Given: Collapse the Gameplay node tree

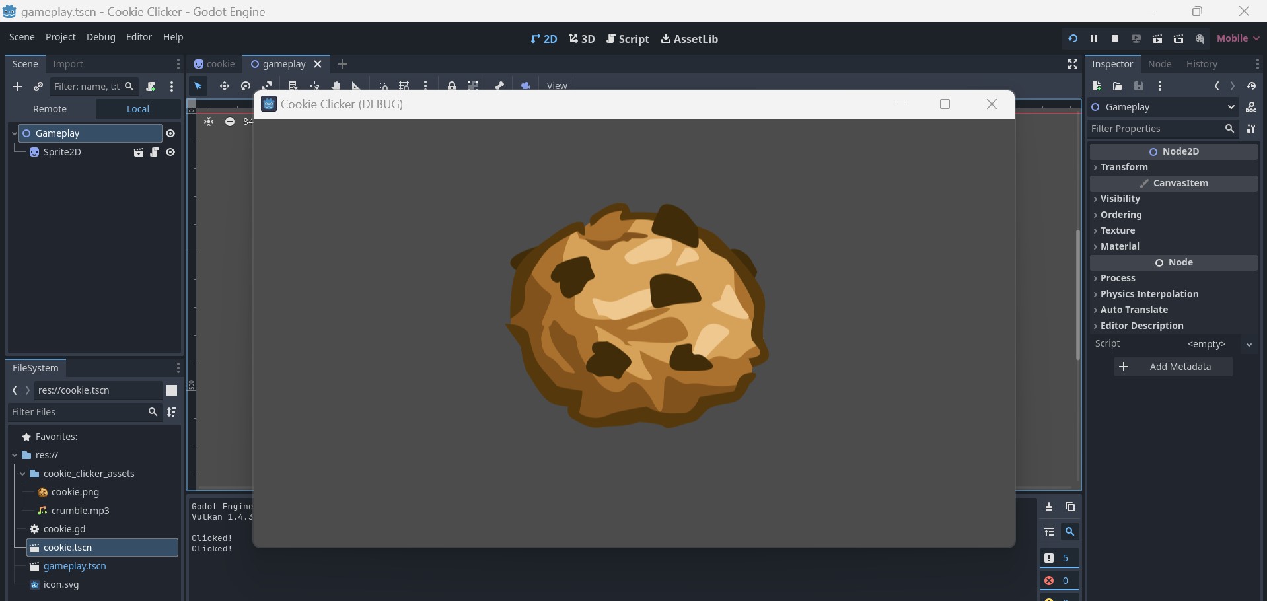Looking at the screenshot, I should (14, 133).
